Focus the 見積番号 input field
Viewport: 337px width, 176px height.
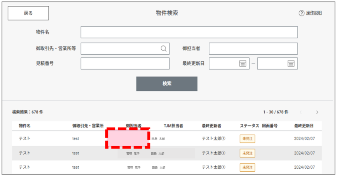(x=125, y=64)
